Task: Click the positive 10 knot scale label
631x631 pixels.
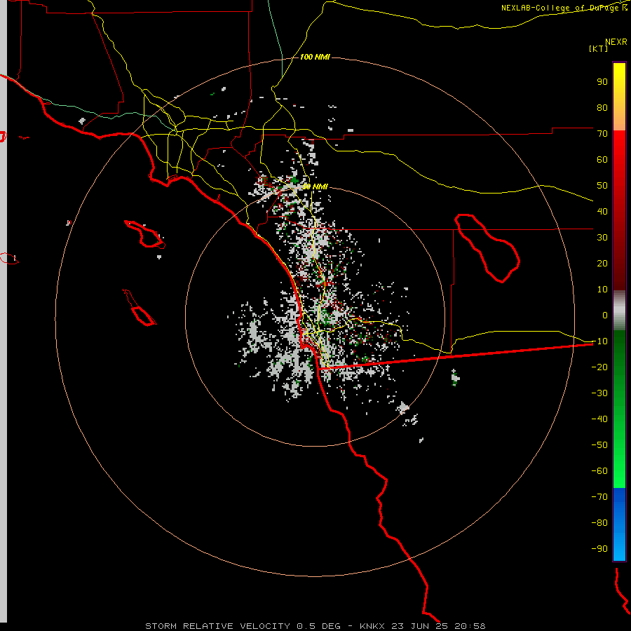Action: [x=602, y=290]
